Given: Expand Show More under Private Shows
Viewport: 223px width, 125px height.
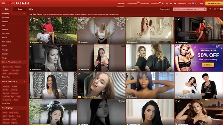Looking at the screenshot, I should pos(7,77).
